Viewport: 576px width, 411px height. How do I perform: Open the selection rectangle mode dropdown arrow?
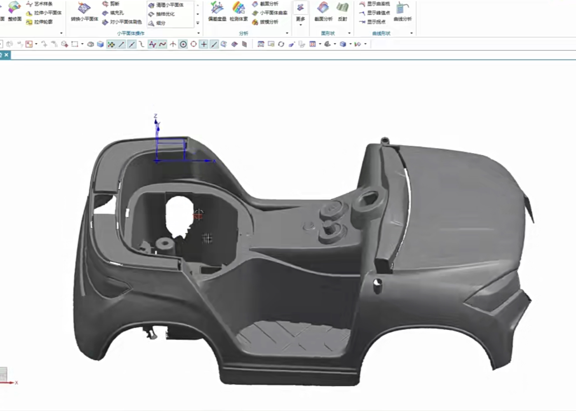click(82, 44)
